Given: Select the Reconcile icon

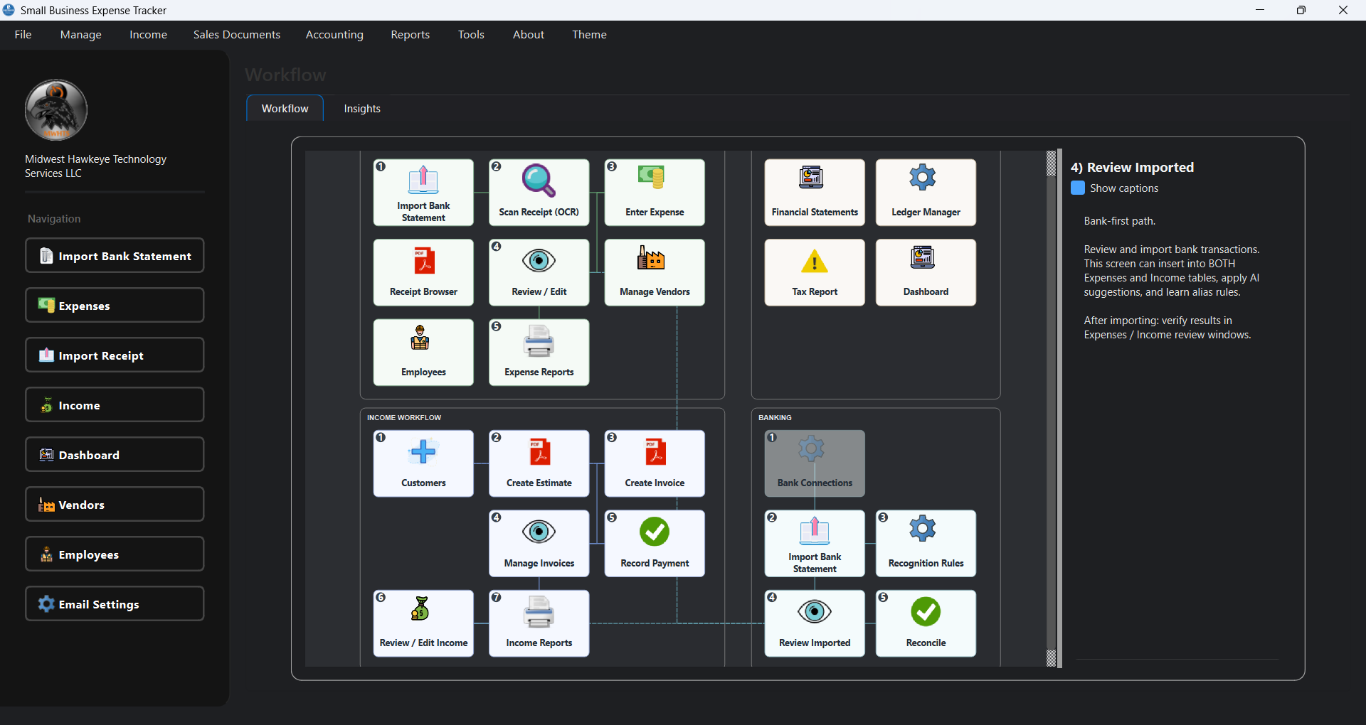Looking at the screenshot, I should pos(926,623).
